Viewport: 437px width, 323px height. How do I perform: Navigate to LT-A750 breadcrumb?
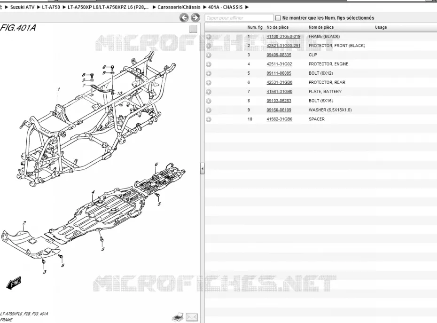coord(51,7)
